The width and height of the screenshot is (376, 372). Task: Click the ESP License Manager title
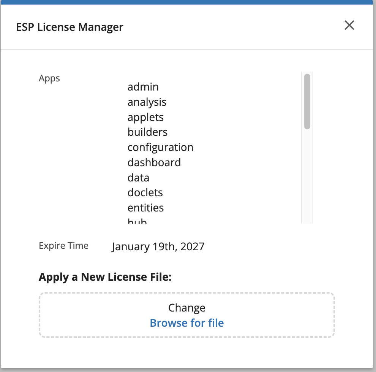pyautogui.click(x=70, y=27)
